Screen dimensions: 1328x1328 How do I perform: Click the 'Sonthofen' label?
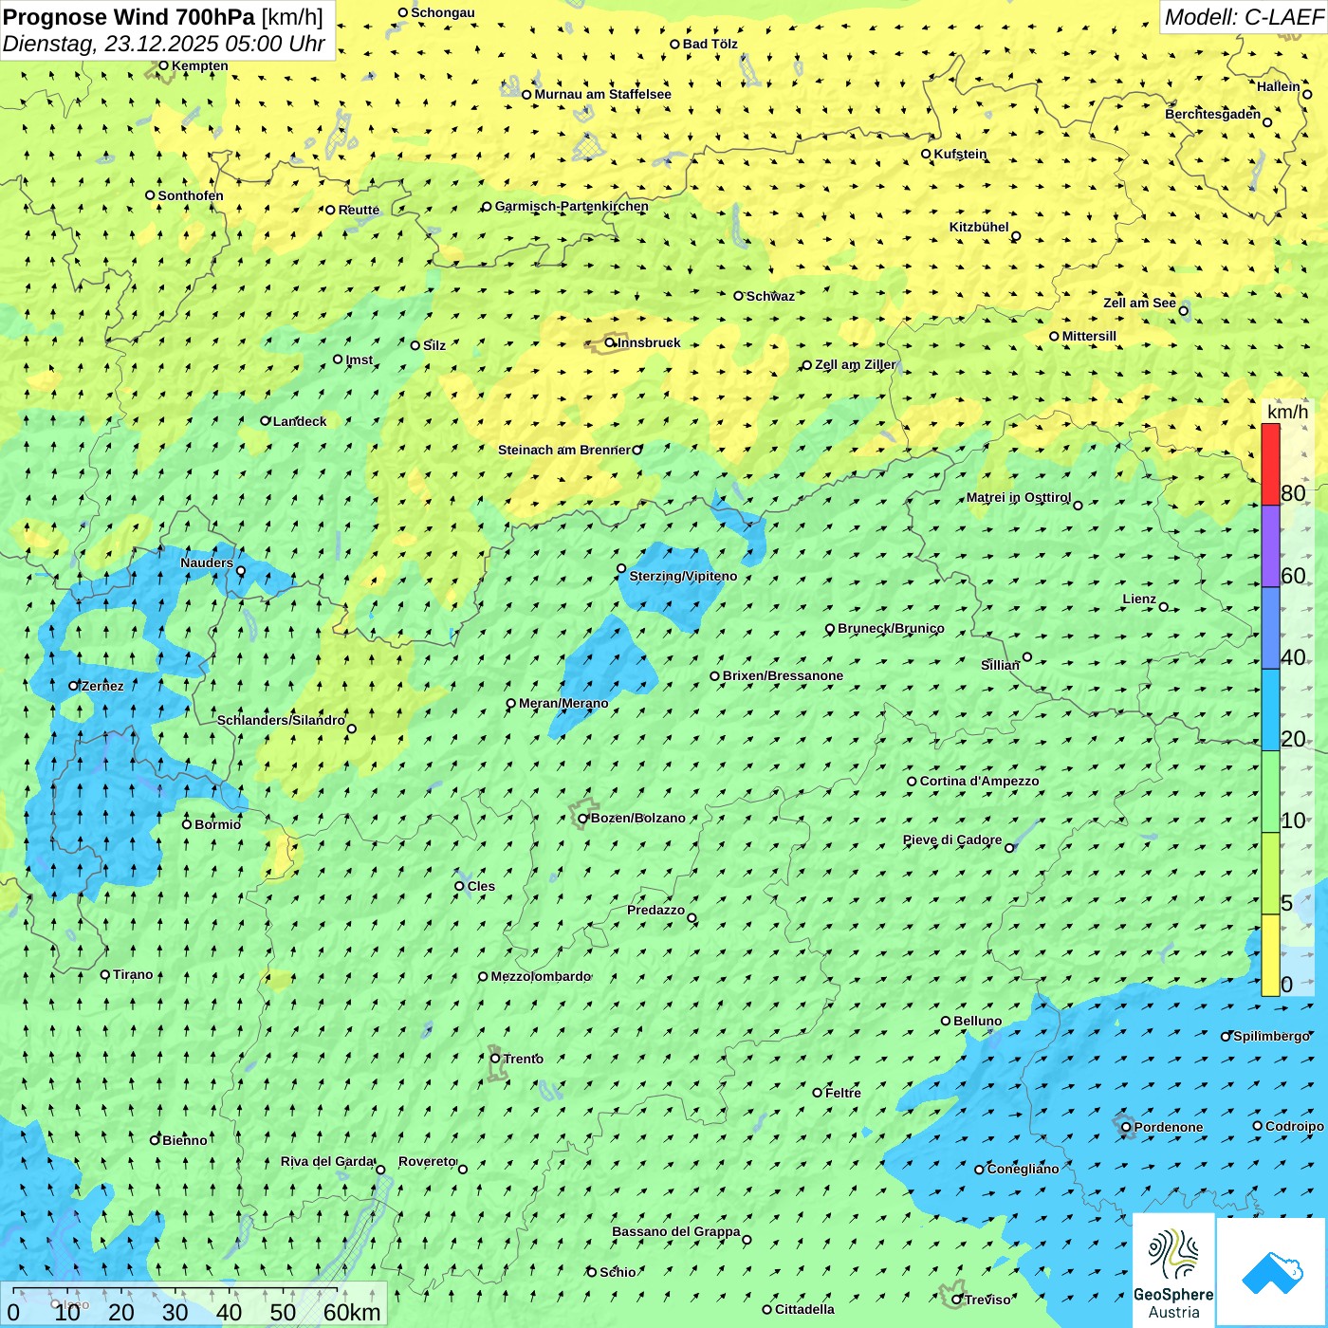(x=191, y=195)
